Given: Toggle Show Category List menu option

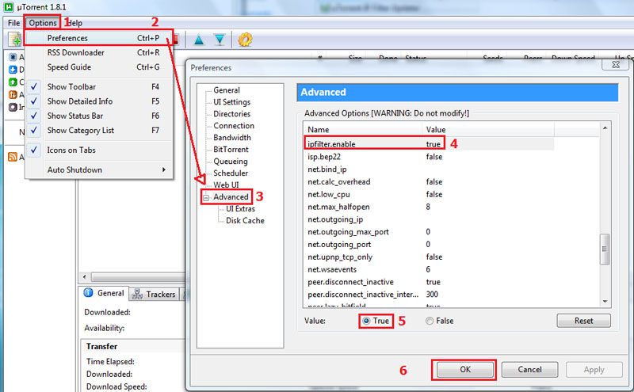Looking at the screenshot, I should (99, 131).
